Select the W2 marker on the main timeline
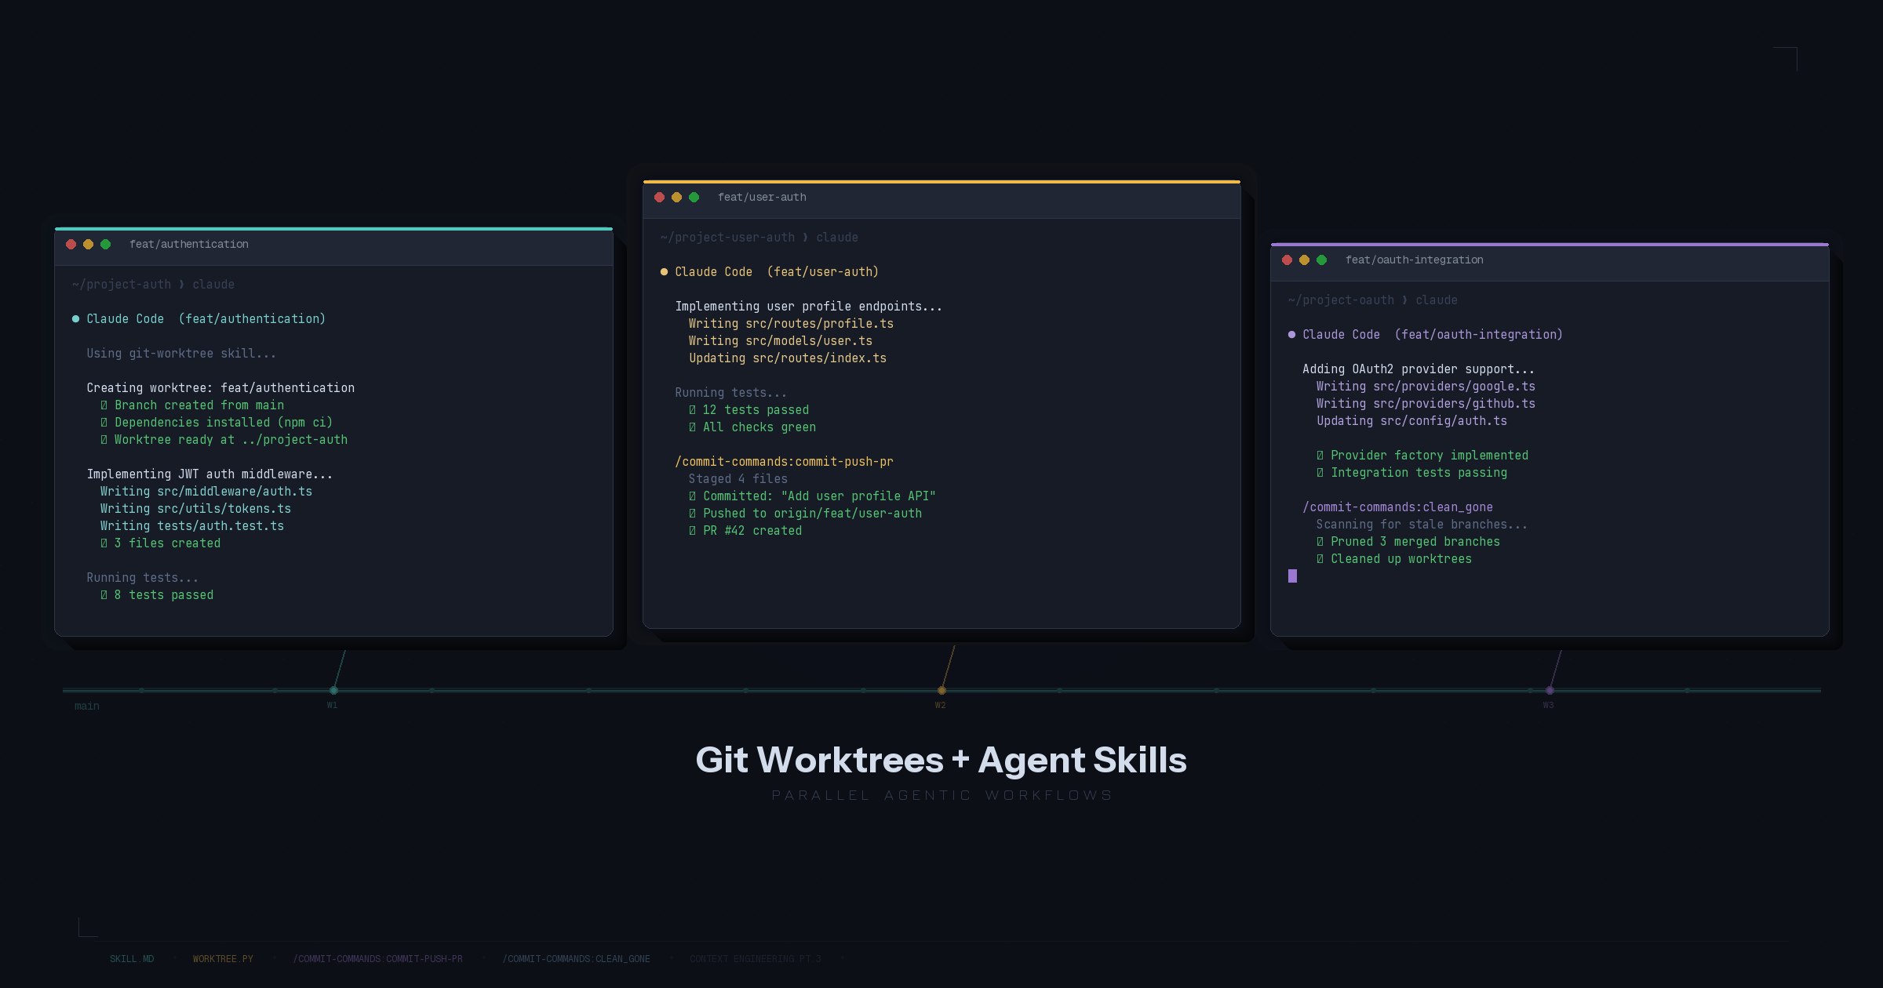Screen dimensions: 1883x988 click(941, 690)
